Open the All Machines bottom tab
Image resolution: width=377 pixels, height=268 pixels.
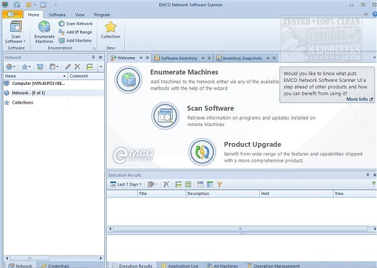pyautogui.click(x=223, y=266)
